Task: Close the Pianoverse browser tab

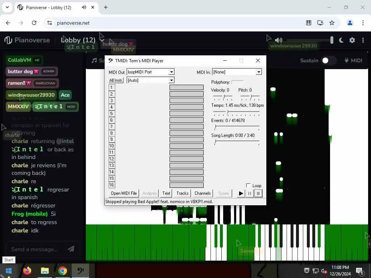Action: click(x=93, y=7)
